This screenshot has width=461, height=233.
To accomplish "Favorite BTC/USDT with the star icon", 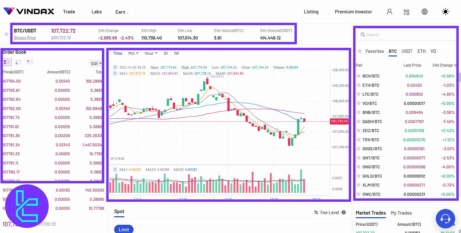I will click(x=6, y=34).
